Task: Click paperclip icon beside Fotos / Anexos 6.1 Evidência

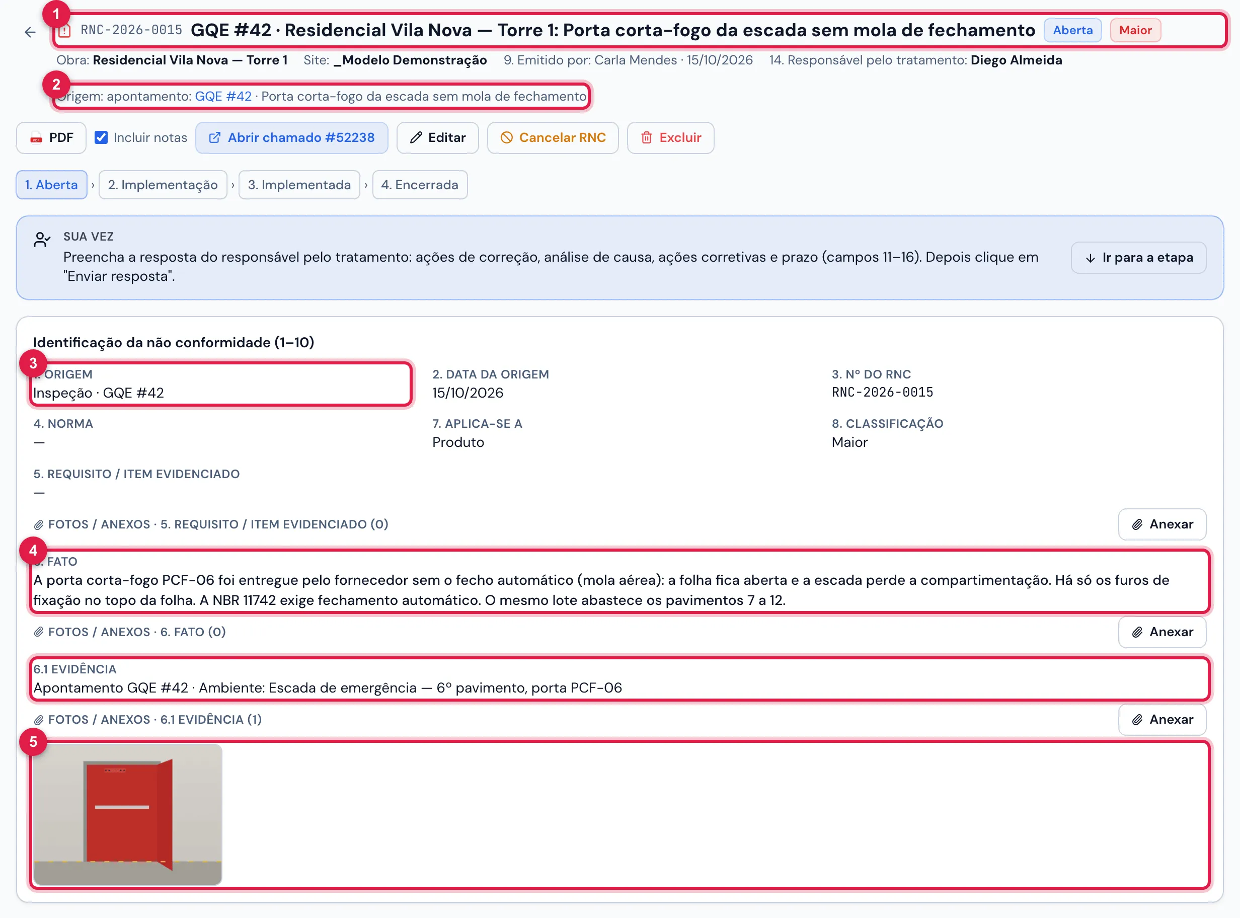Action: pyautogui.click(x=38, y=720)
